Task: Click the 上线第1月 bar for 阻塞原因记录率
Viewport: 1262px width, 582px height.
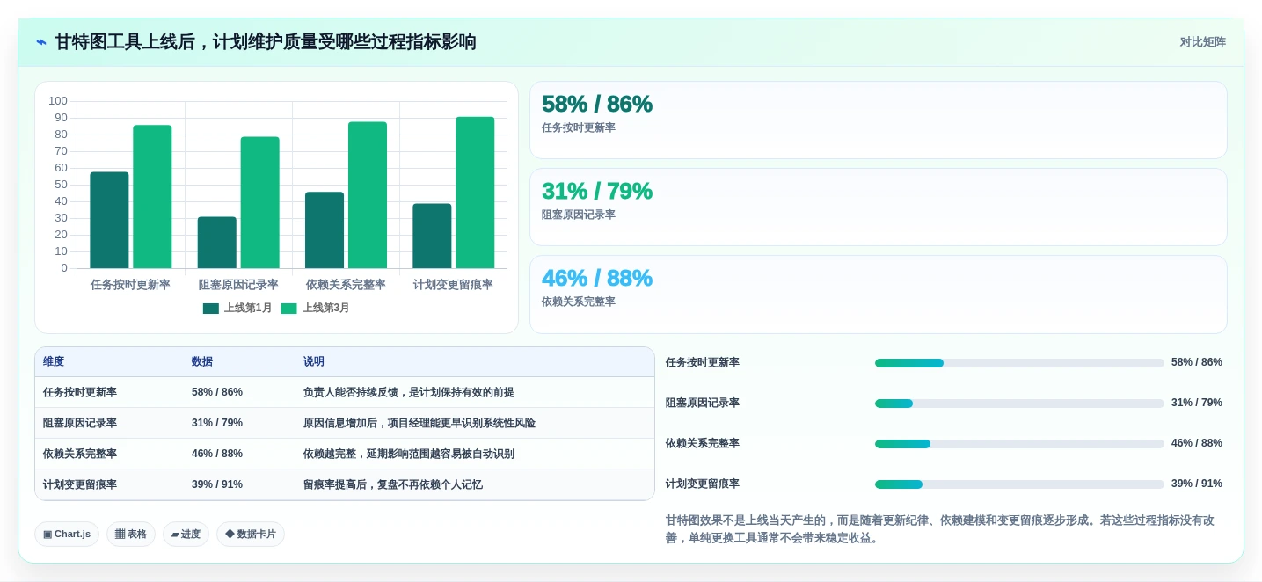Action: [216, 243]
